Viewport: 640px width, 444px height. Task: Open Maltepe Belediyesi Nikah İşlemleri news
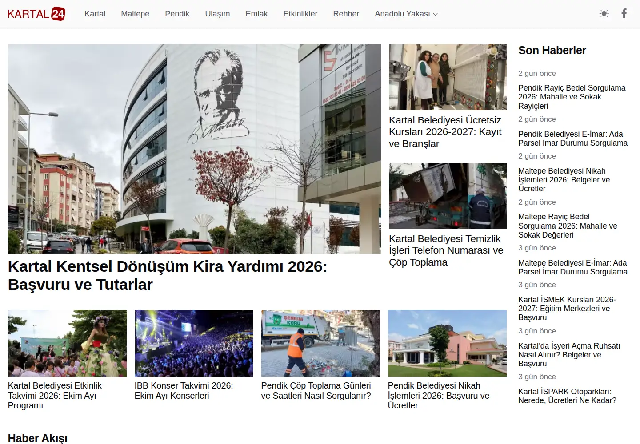click(x=564, y=180)
